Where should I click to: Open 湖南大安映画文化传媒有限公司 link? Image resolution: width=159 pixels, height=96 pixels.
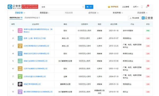point(36,61)
